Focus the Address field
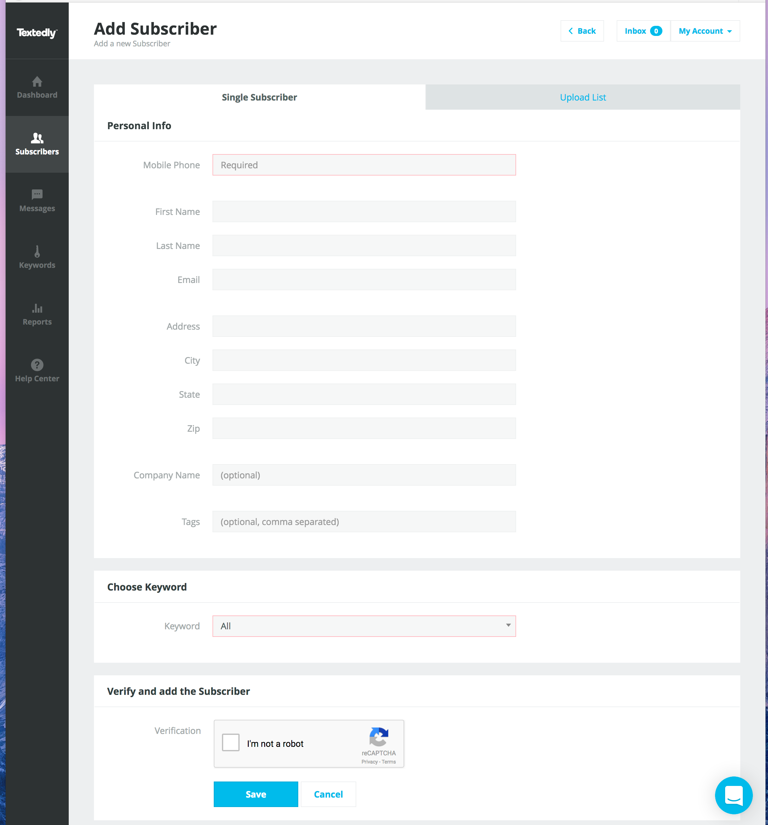 point(364,326)
